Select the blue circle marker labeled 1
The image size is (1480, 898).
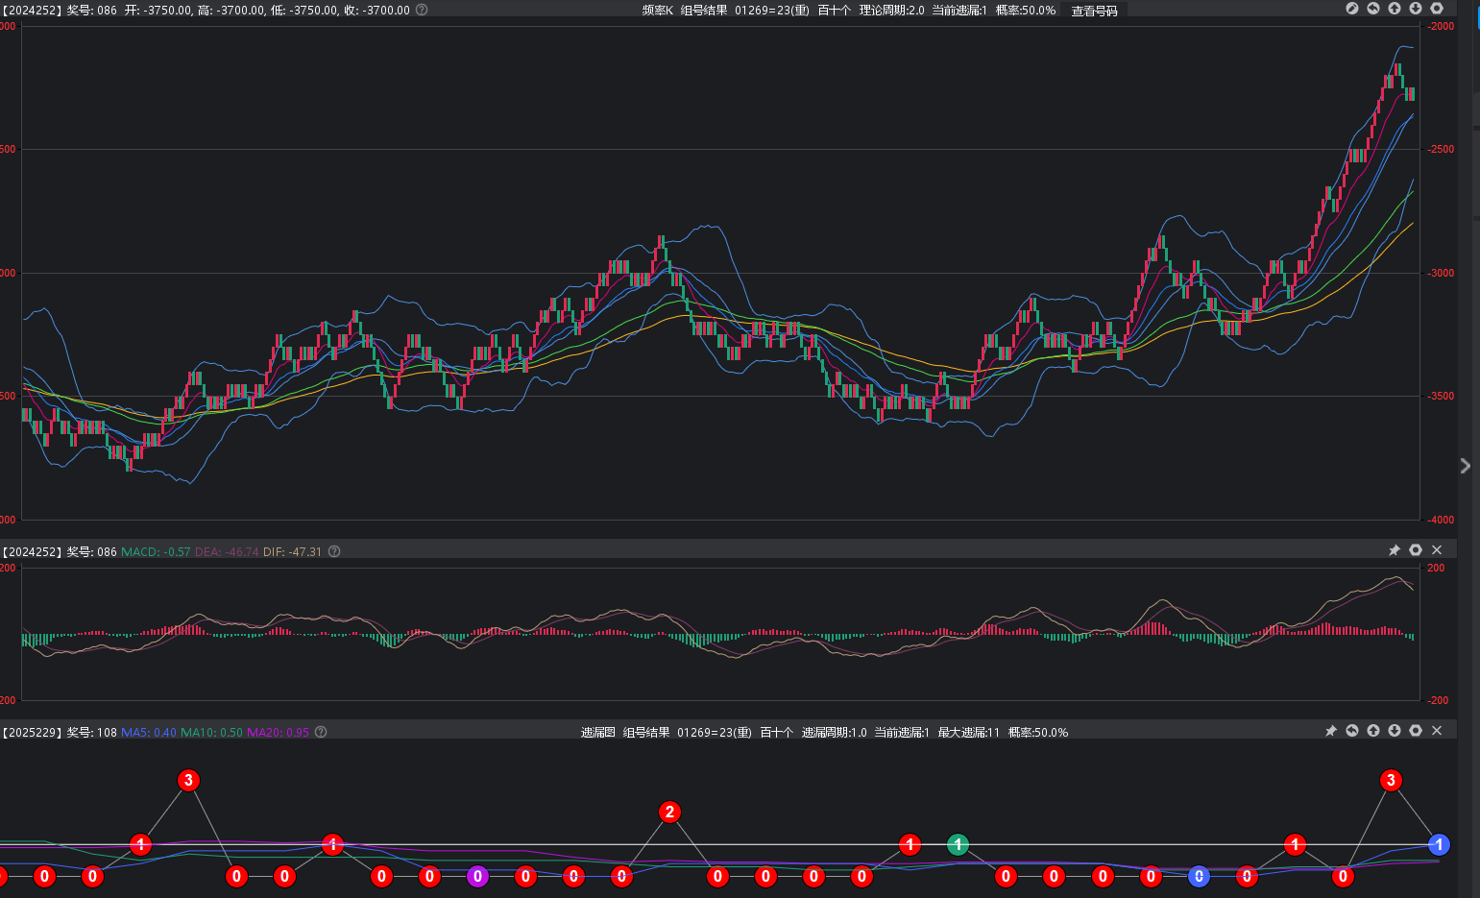click(1439, 845)
